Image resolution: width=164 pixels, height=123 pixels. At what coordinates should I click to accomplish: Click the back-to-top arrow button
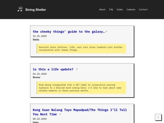click(158, 117)
